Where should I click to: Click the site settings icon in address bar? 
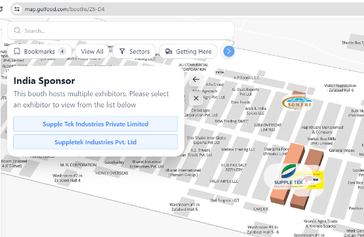16,9
